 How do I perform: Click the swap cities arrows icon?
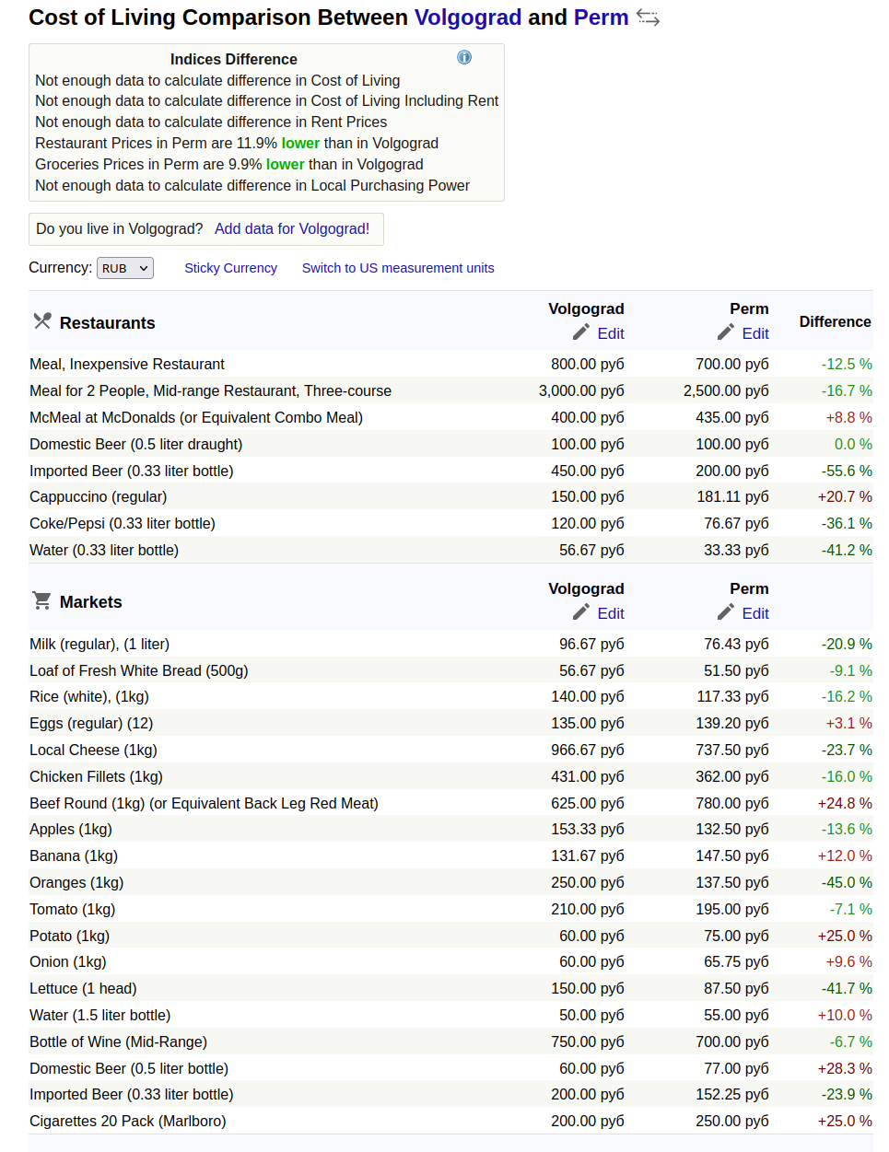[648, 18]
